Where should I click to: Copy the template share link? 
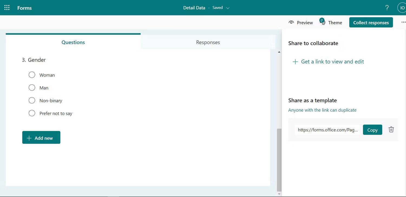pos(372,130)
